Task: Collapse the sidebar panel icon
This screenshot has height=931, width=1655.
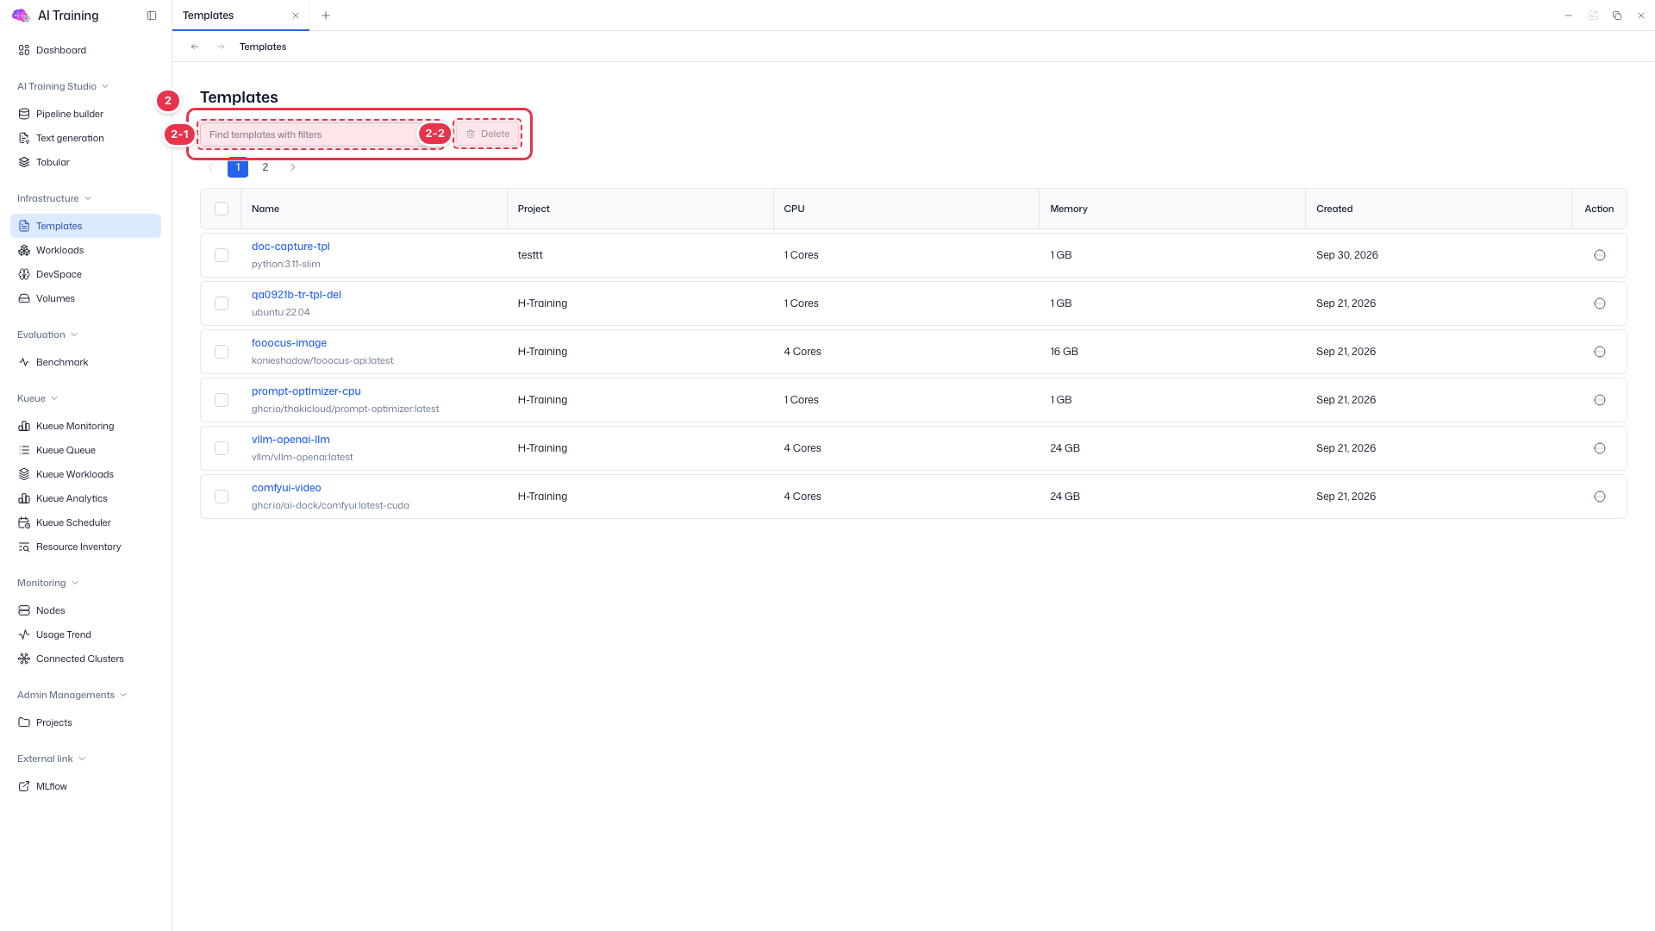Action: (152, 16)
